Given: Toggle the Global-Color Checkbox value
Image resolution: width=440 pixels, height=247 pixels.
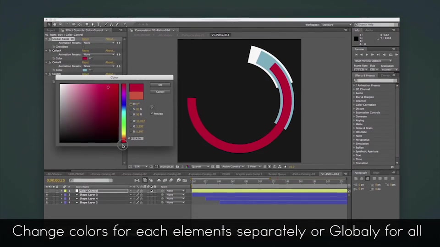Looking at the screenshot, I should (83, 47).
